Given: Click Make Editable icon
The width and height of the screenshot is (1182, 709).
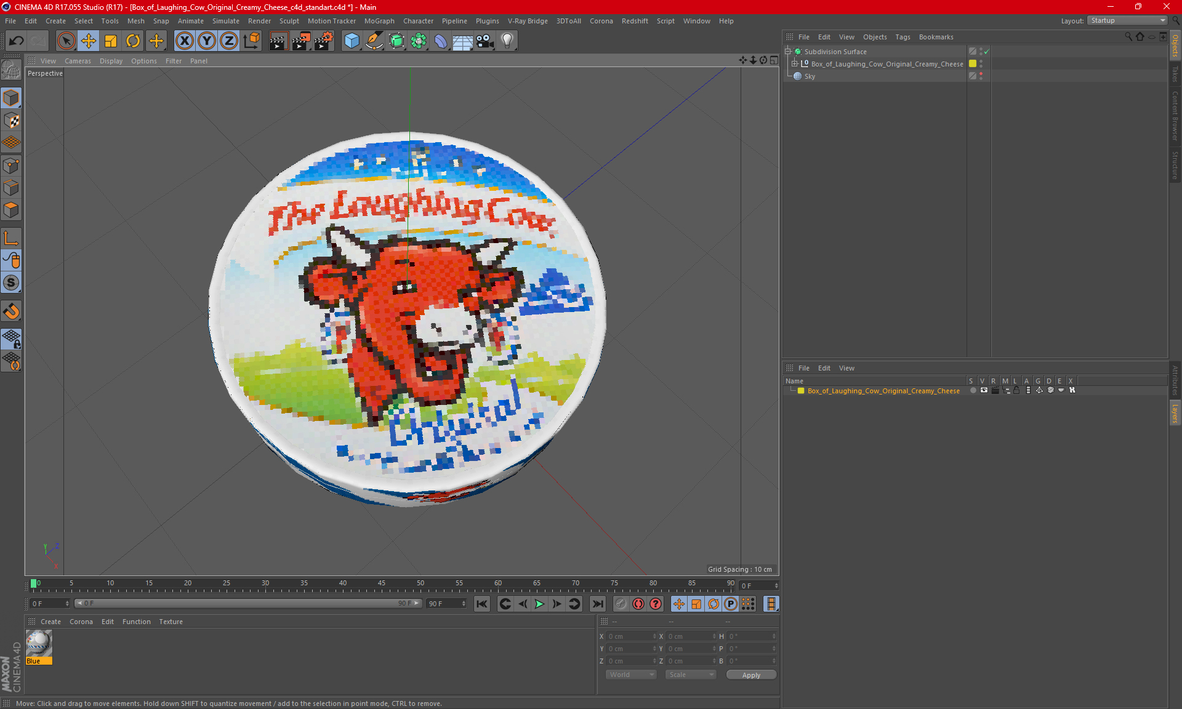Looking at the screenshot, I should (11, 70).
